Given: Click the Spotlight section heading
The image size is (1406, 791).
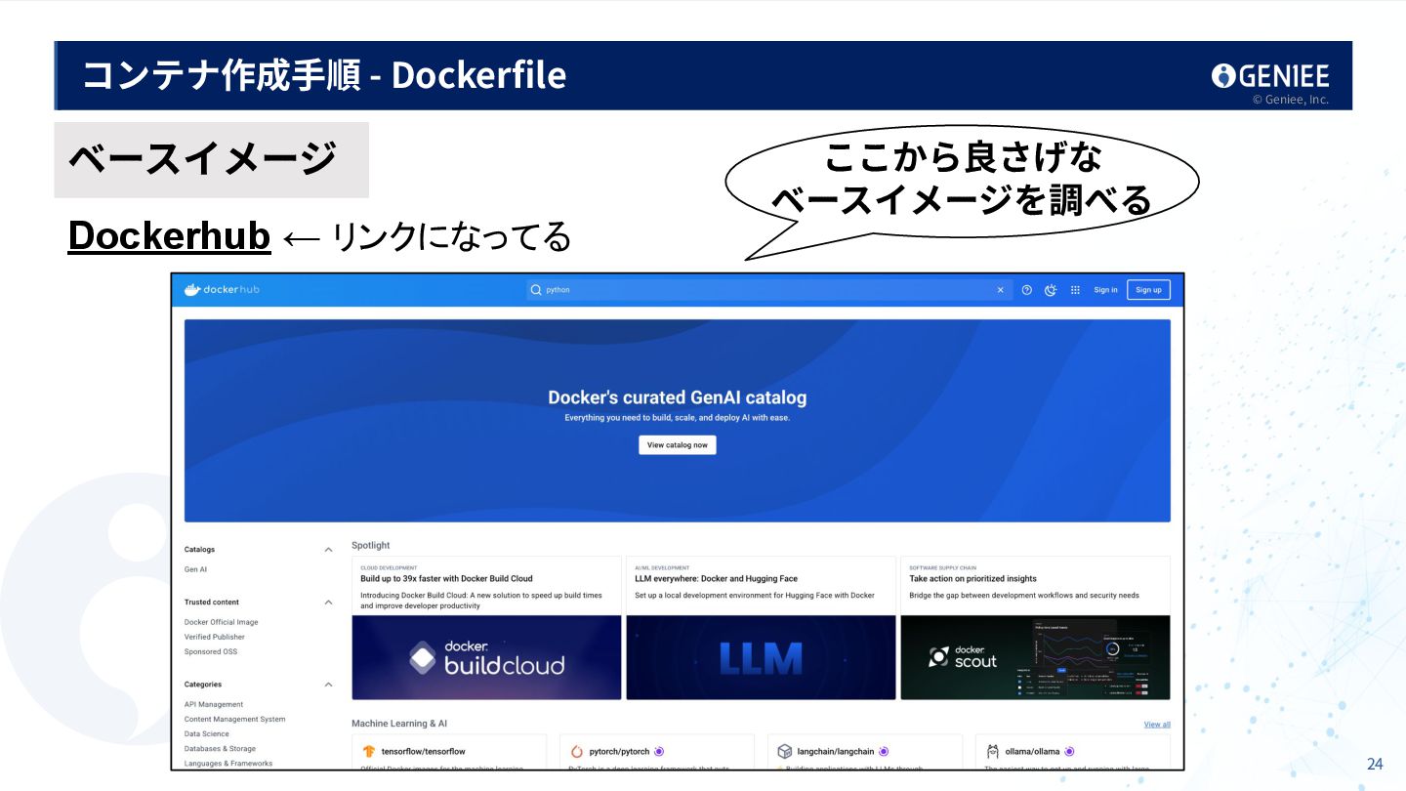Looking at the screenshot, I should click(x=370, y=545).
